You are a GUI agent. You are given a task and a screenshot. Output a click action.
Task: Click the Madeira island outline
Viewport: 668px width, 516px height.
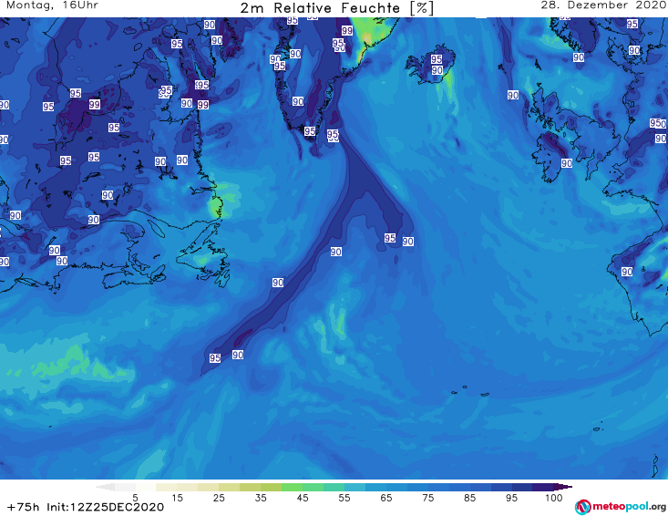[598, 428]
